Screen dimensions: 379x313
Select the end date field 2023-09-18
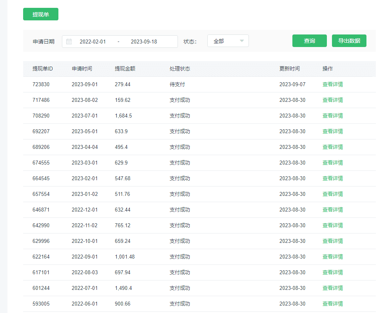(x=144, y=42)
